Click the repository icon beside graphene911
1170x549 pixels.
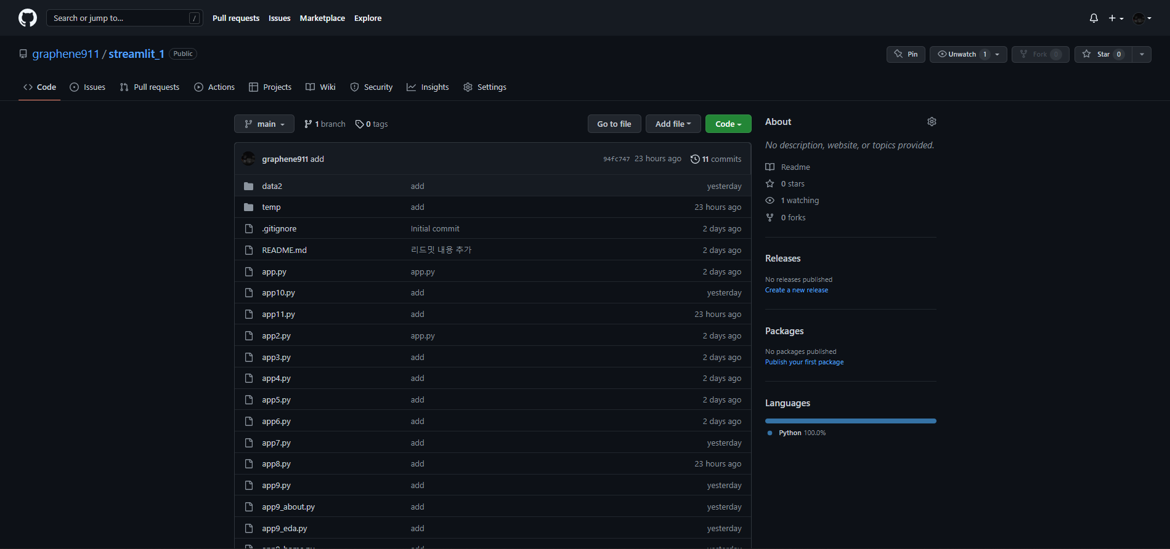[23, 54]
